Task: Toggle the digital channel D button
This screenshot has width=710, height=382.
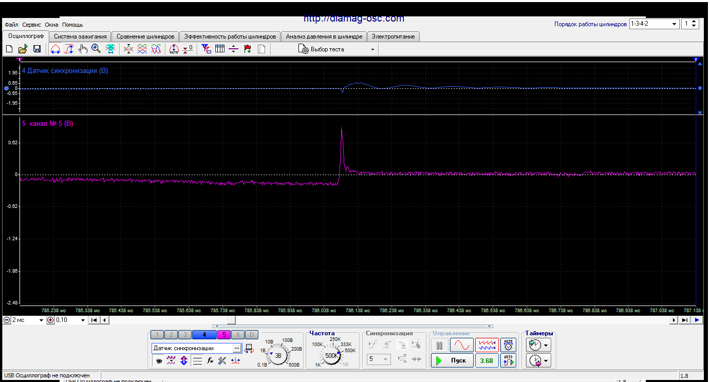Action: (x=251, y=335)
